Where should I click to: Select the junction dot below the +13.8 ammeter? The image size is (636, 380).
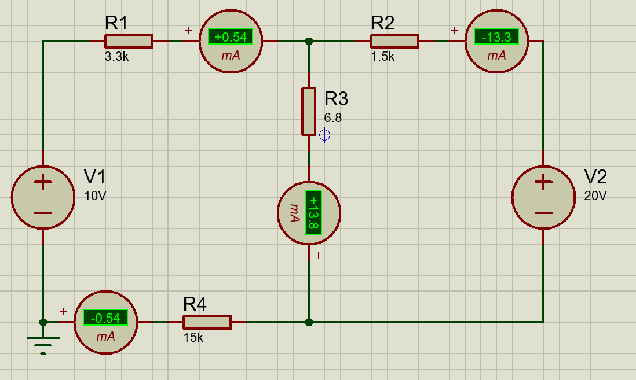[309, 321]
